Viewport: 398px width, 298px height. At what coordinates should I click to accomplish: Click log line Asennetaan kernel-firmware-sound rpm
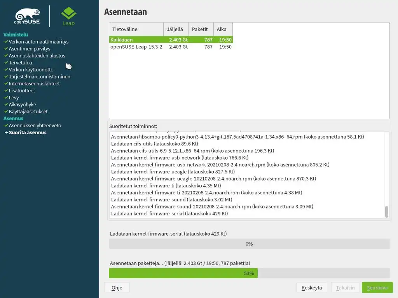pos(212,206)
